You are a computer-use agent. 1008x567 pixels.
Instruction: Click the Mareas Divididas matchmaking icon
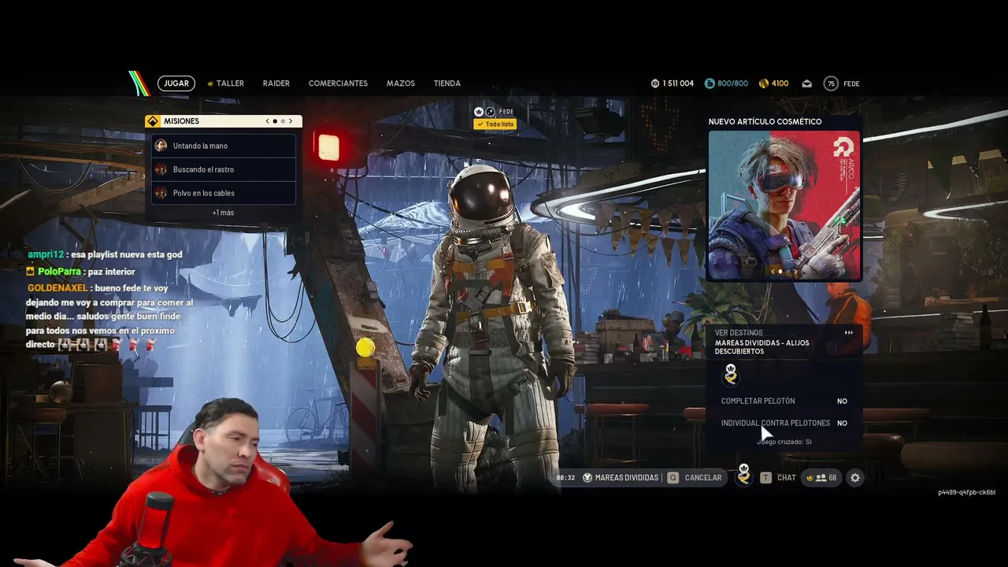pyautogui.click(x=587, y=477)
